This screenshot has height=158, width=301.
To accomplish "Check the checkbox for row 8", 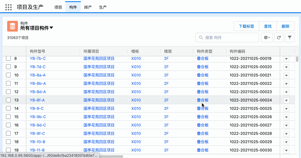I will click(x=8, y=58).
